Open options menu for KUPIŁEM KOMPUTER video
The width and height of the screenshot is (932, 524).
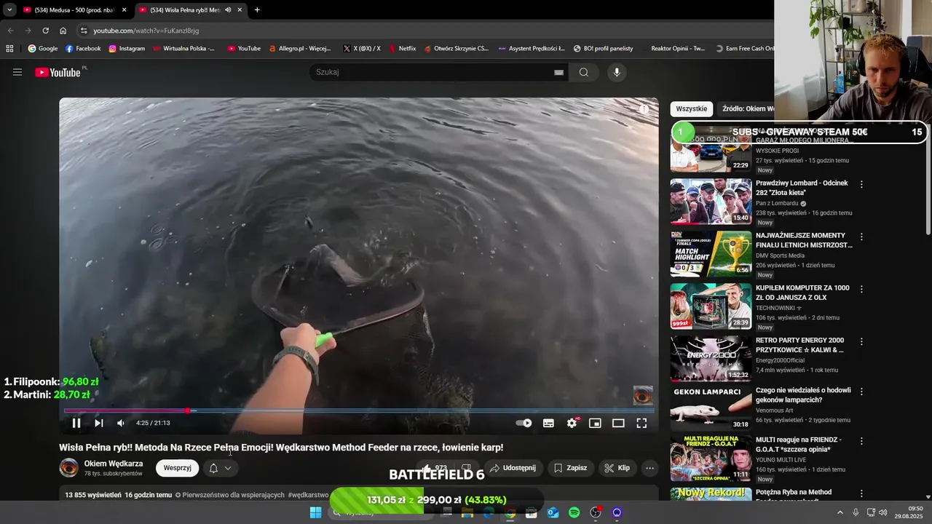[861, 290]
